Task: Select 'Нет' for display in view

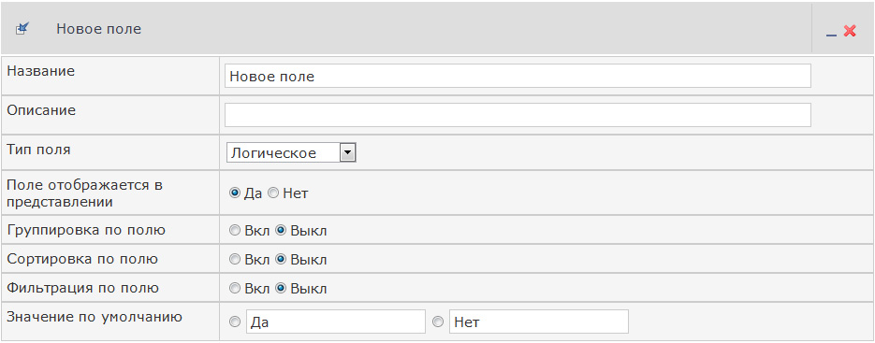Action: point(273,193)
